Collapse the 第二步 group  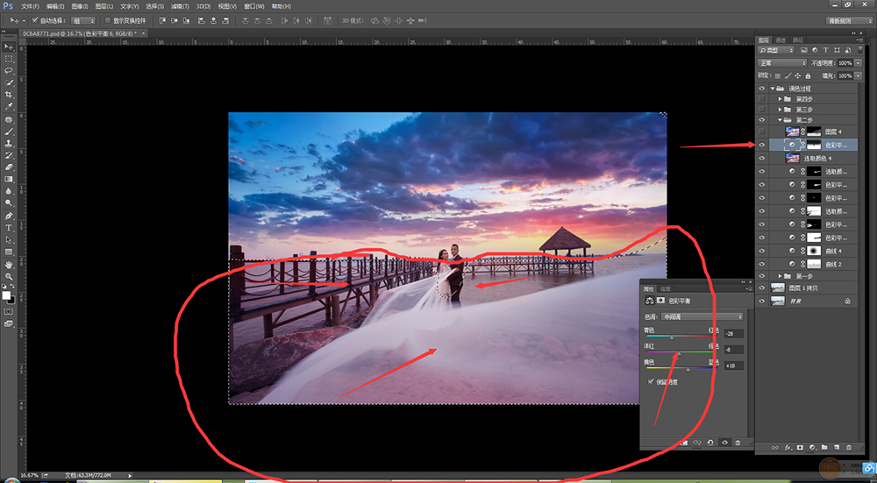781,120
